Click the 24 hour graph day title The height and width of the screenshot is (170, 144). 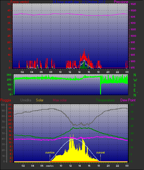tap(79, 2)
